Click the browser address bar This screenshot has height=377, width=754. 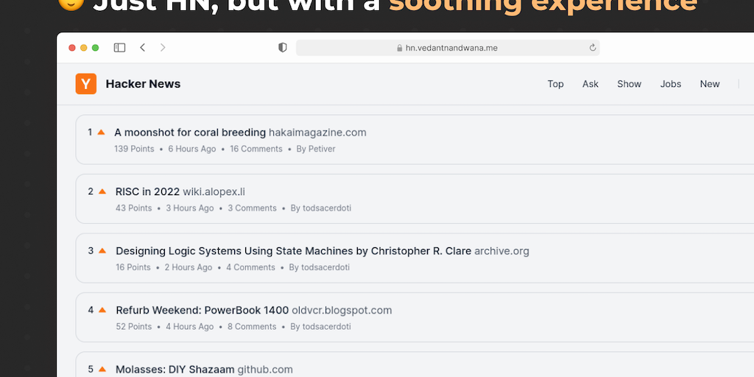[x=448, y=48]
